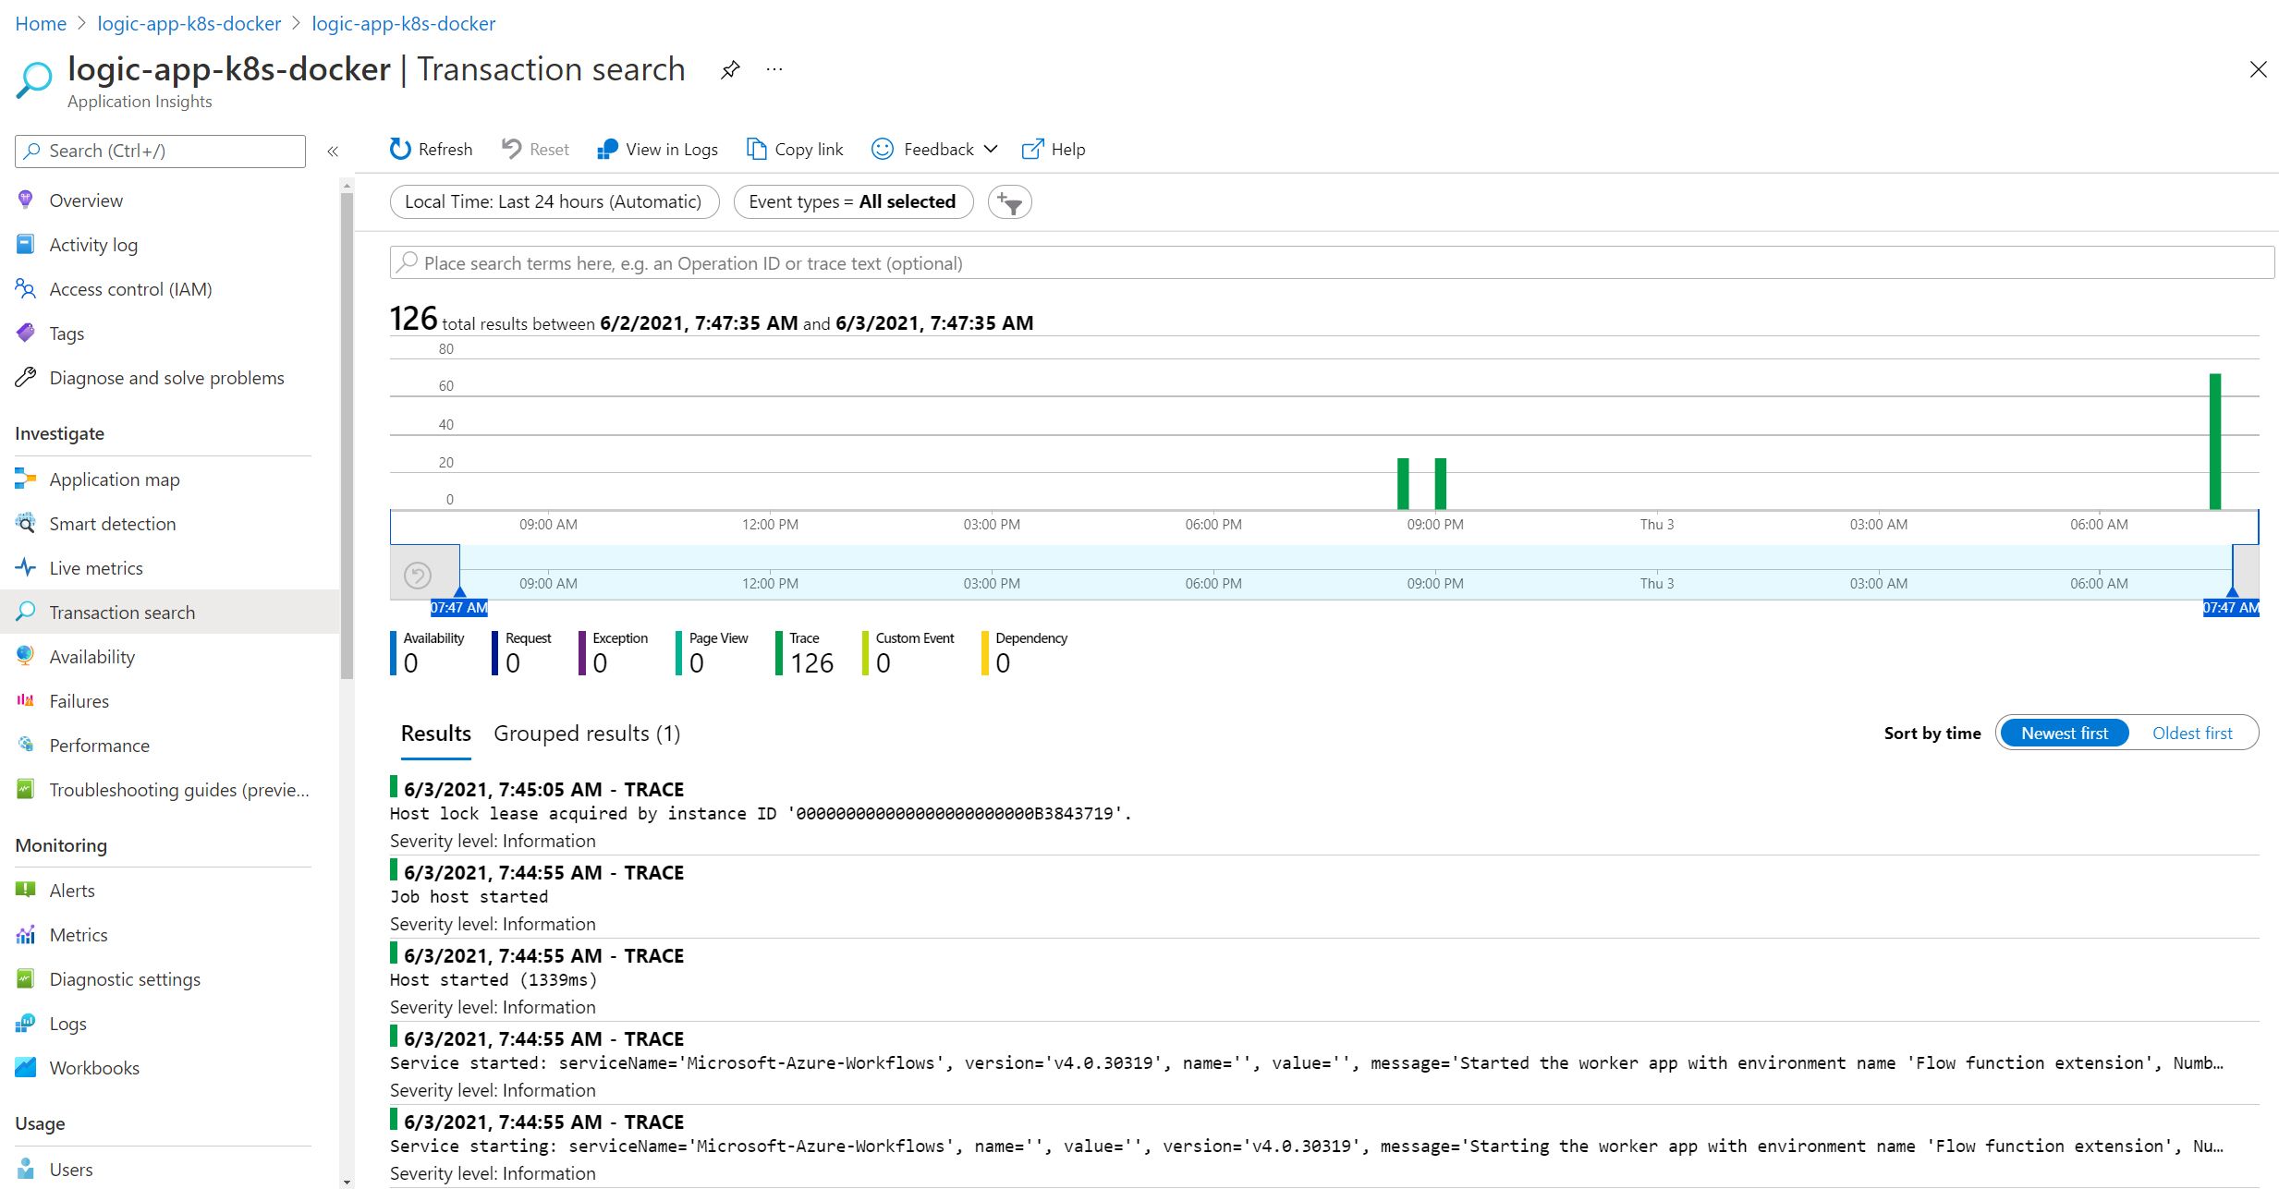Select the Reset icon on the toolbar

coord(534,149)
